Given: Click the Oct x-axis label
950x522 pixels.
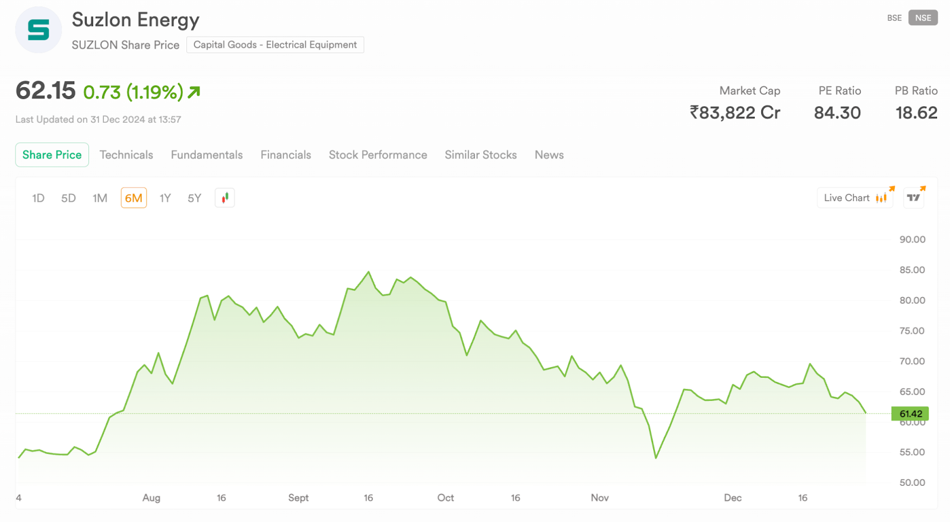Looking at the screenshot, I should tap(445, 498).
